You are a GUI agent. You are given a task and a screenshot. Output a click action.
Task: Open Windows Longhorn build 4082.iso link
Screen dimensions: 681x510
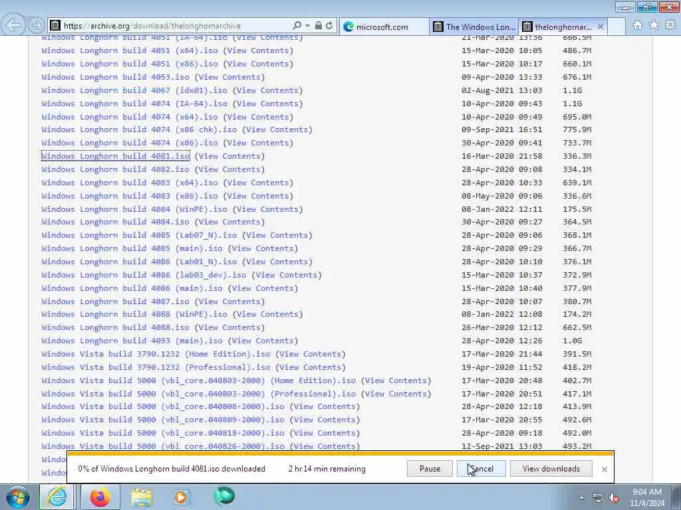click(116, 169)
